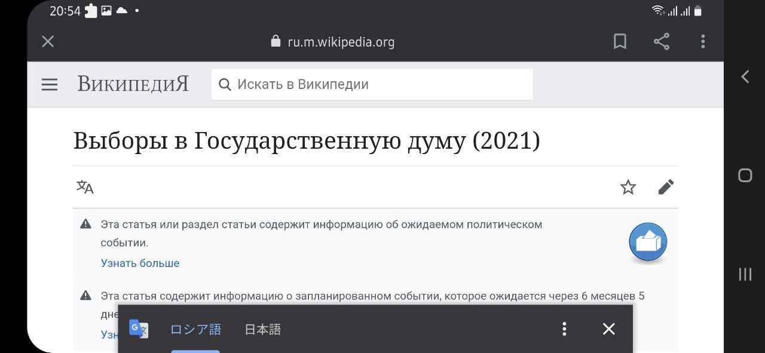Tap the Wi-Fi status icon
Screen dimensions: 765x353
(658, 10)
